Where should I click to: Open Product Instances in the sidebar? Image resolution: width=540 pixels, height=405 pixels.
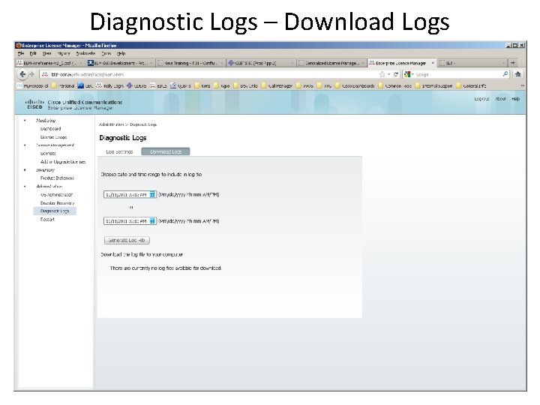click(x=57, y=178)
